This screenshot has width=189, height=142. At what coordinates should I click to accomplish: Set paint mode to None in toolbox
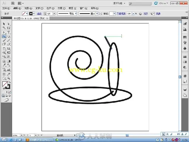[10, 92]
